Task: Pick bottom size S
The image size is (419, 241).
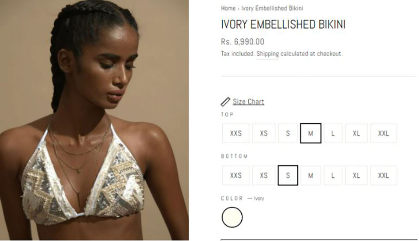Action: click(x=288, y=175)
